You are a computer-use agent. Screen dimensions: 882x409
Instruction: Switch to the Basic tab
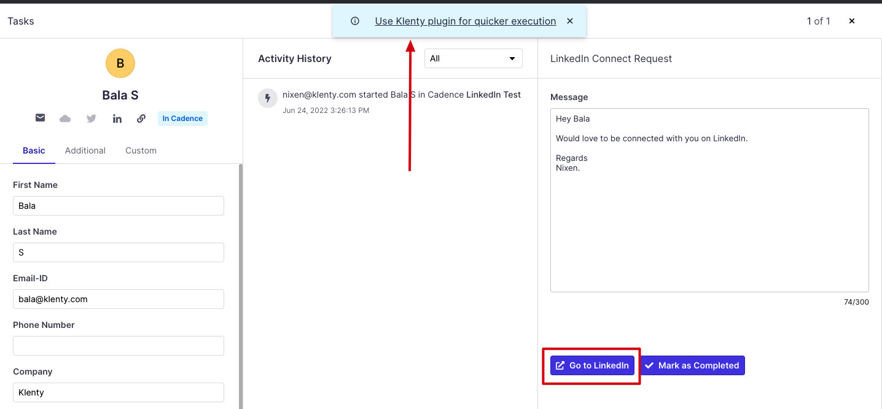[x=34, y=150]
